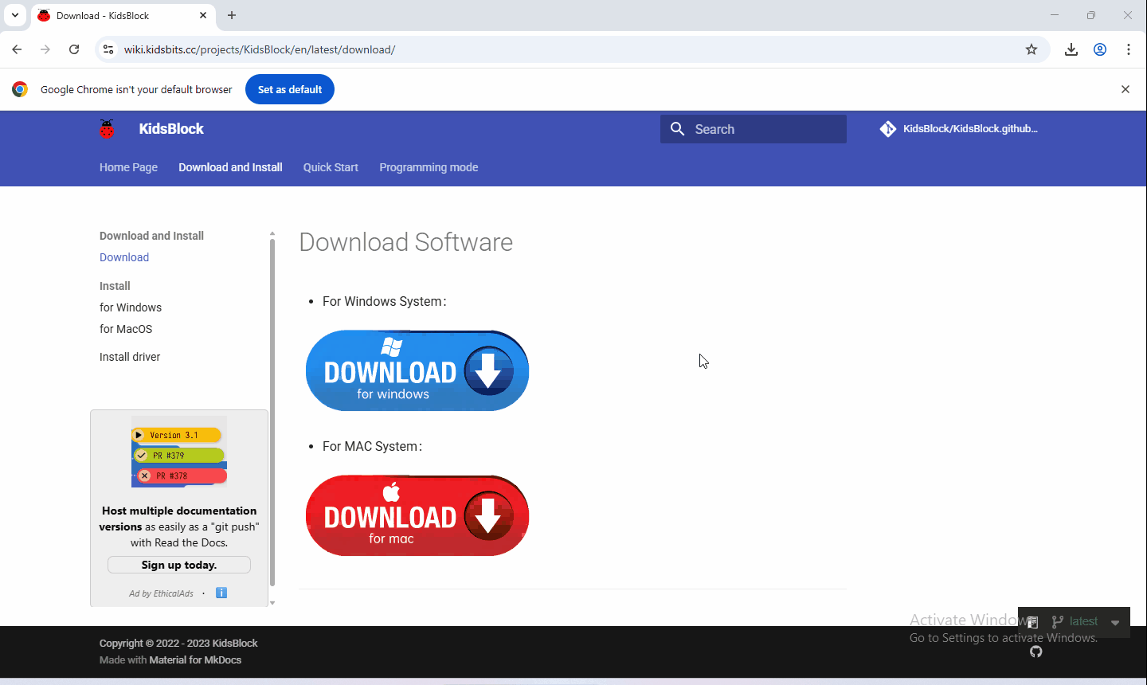The height and width of the screenshot is (685, 1147).
Task: Click the Download for mac button
Action: (x=417, y=515)
